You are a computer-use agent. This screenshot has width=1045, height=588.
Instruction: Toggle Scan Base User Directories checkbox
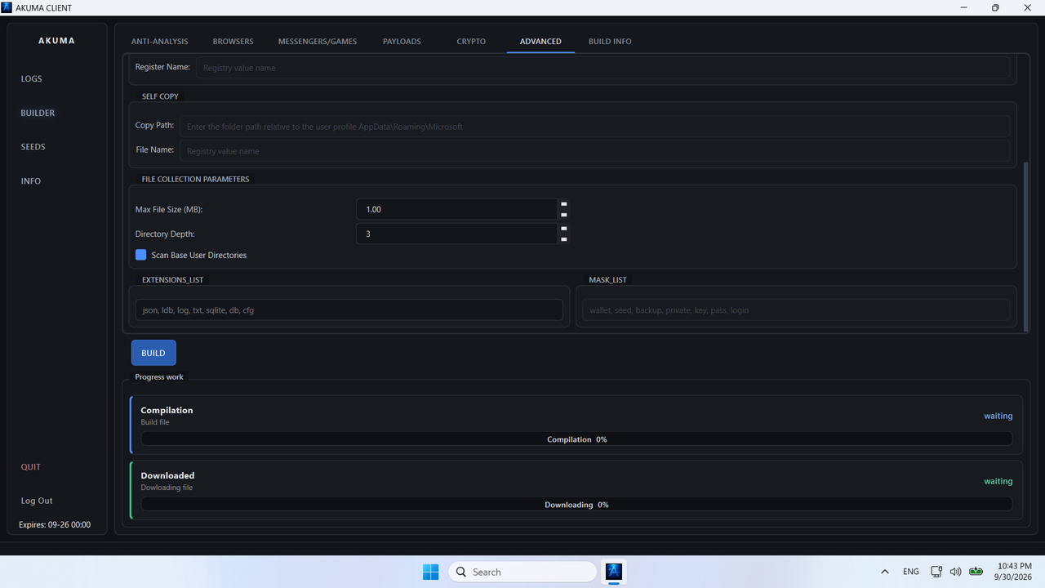[141, 255]
